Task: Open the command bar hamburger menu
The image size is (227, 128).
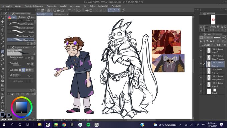Action: pos(38,10)
